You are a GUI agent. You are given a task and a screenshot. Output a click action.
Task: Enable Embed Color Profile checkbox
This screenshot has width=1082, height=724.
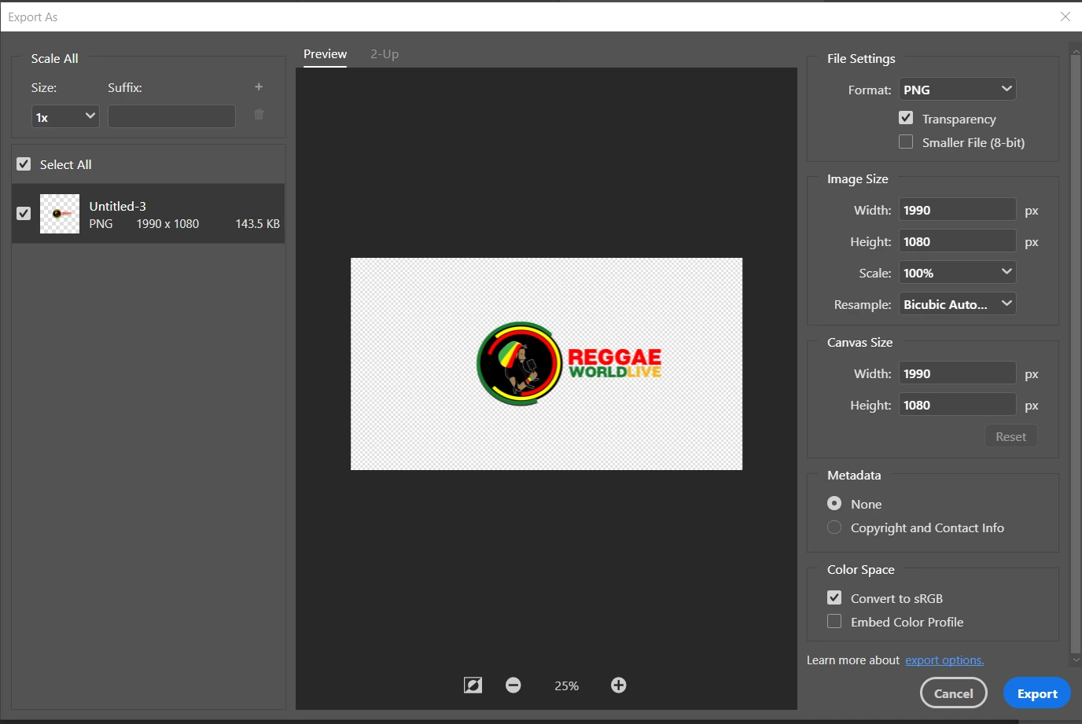tap(834, 621)
